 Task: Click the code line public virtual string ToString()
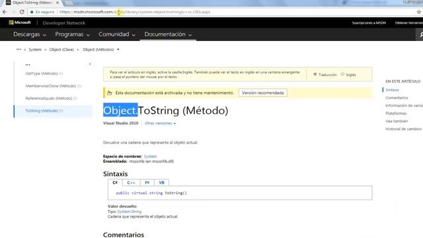click(x=151, y=193)
